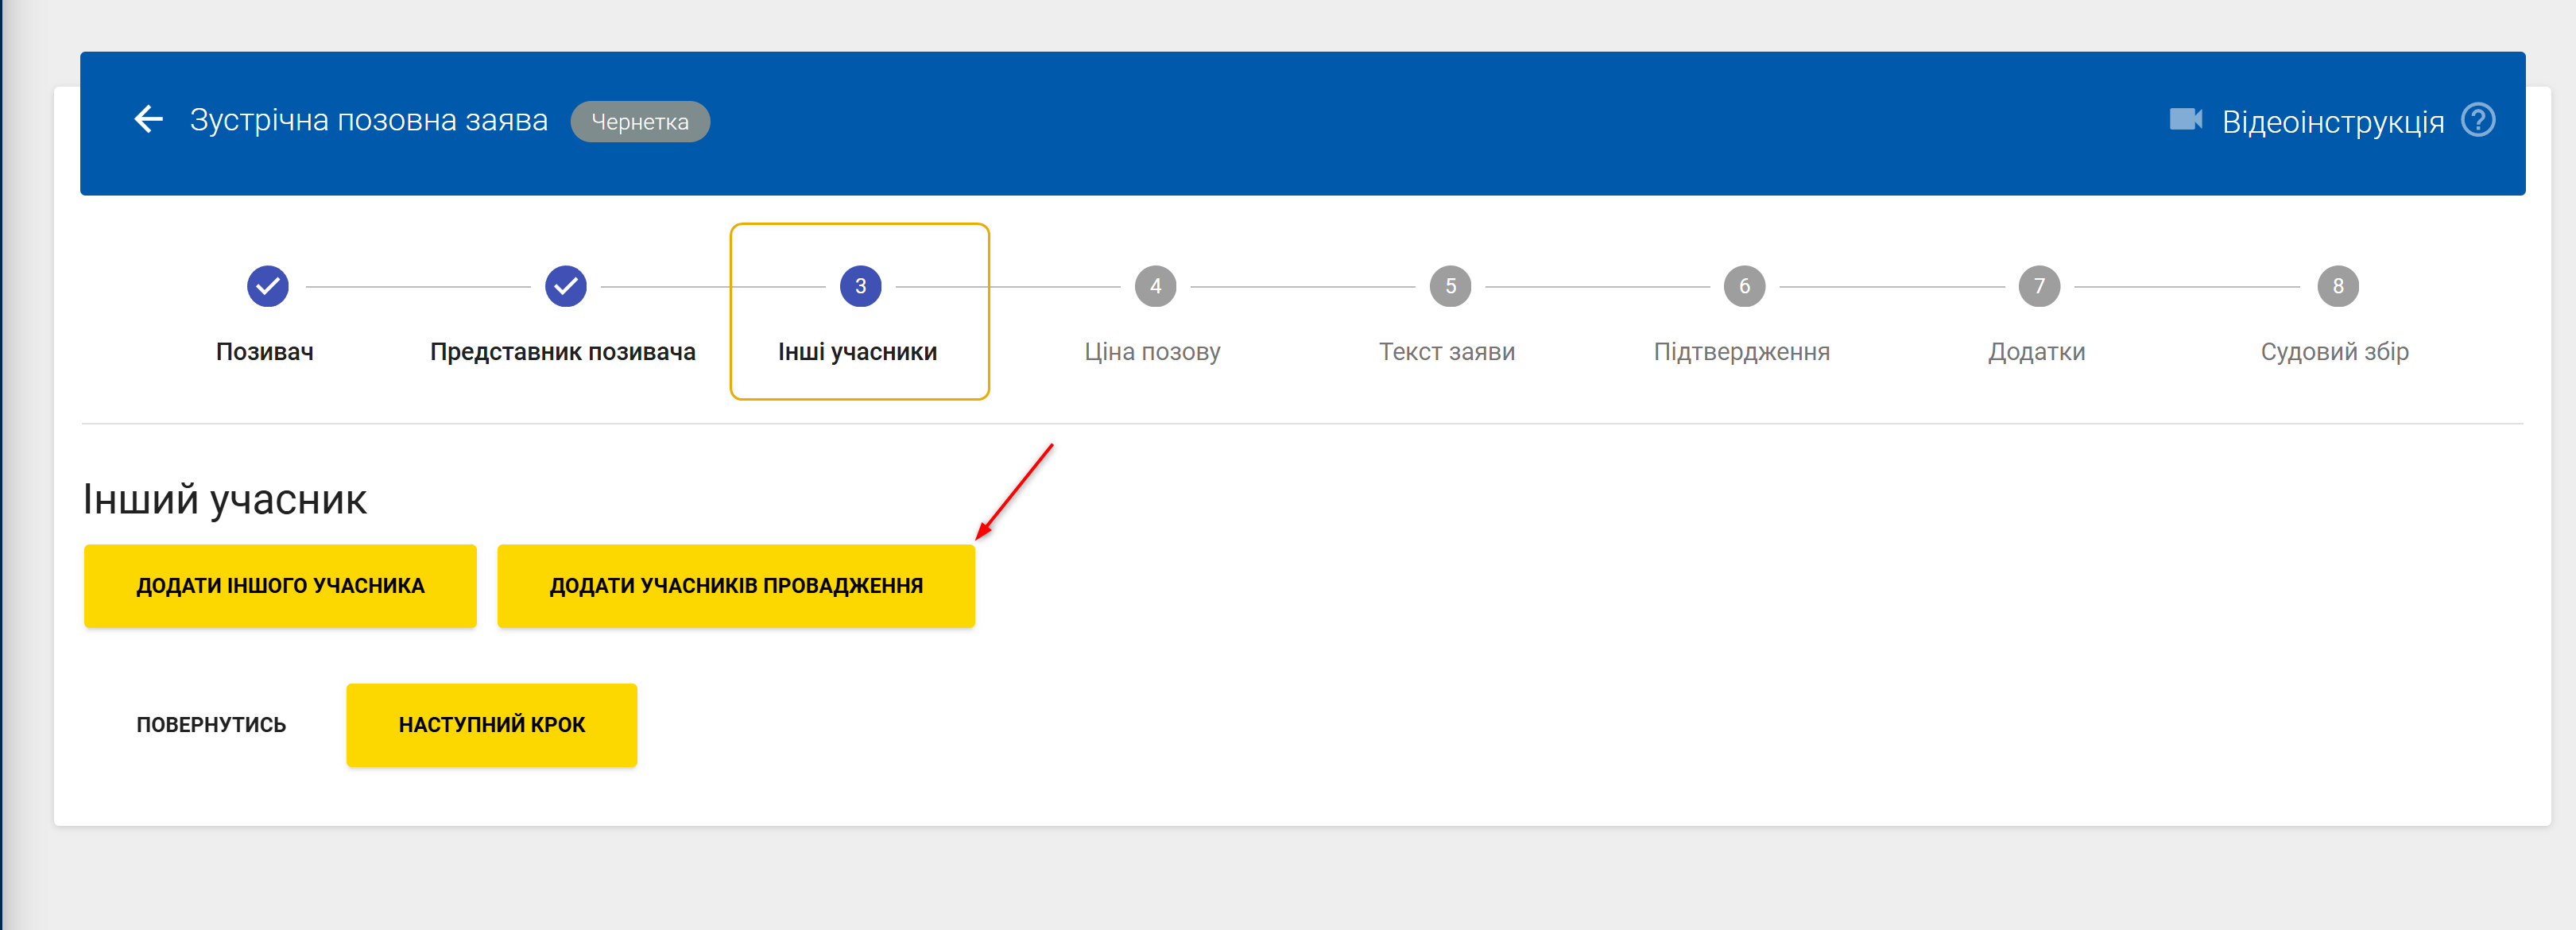This screenshot has width=2576, height=930.
Task: Open the Судовий збір step label
Action: point(2334,352)
